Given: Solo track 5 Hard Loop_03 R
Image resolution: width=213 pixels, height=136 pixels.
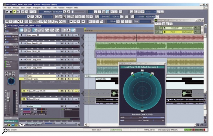Looking at the screenshot, I should click(65, 68).
